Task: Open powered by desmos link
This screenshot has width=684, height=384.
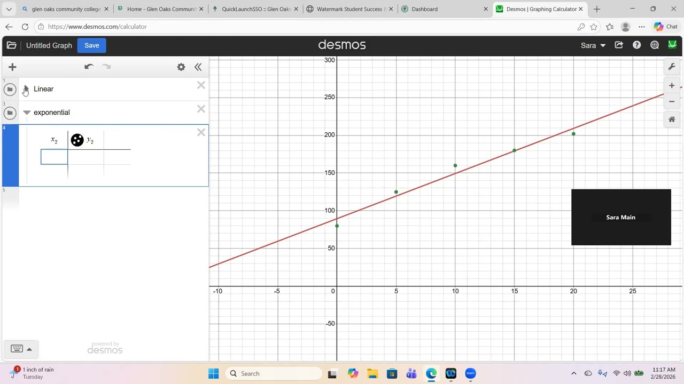Action: coord(105,348)
